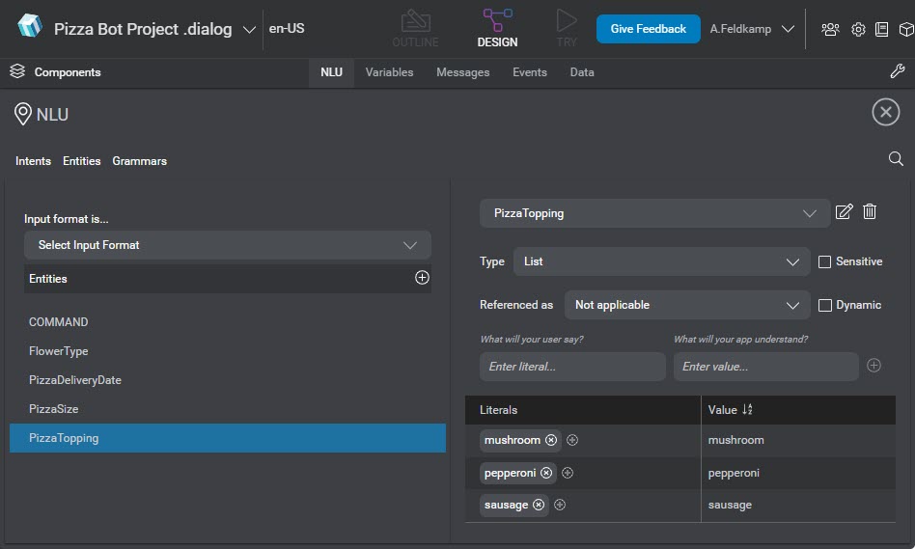Click the Enter literal input field
This screenshot has width=915, height=549.
[571, 367]
